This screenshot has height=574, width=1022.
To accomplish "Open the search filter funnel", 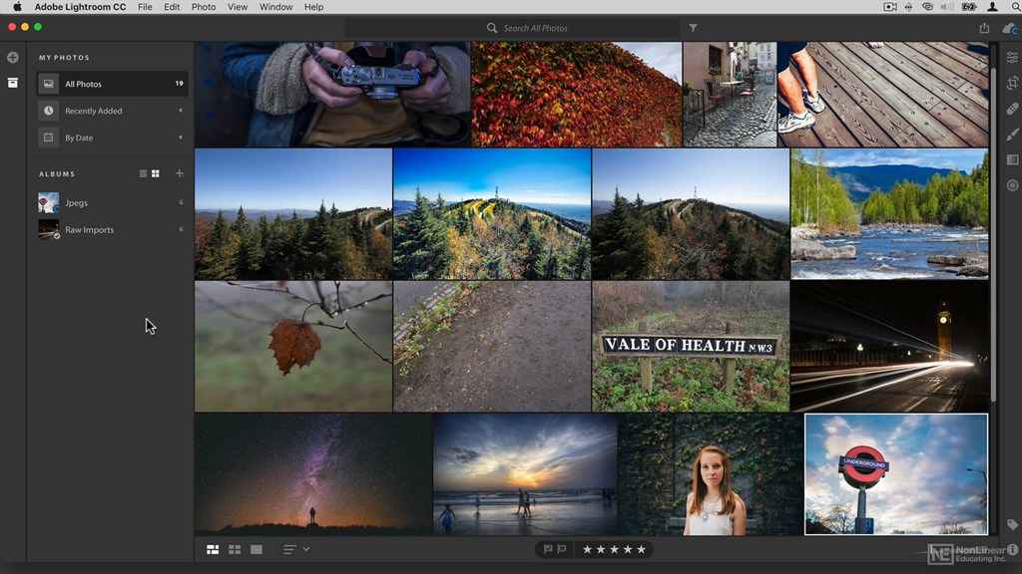I will 694,28.
